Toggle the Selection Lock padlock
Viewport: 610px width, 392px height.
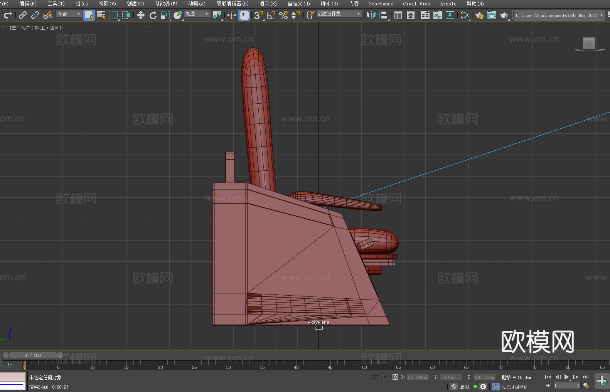click(385, 377)
